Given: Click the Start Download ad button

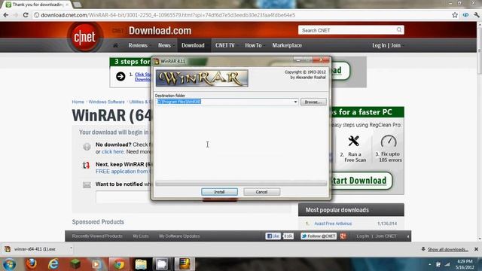Looking at the screenshot, I should pos(361,181).
